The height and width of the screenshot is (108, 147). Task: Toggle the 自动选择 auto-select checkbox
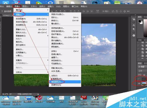(2, 11)
